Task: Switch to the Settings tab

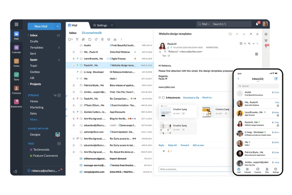Action: [x=102, y=25]
